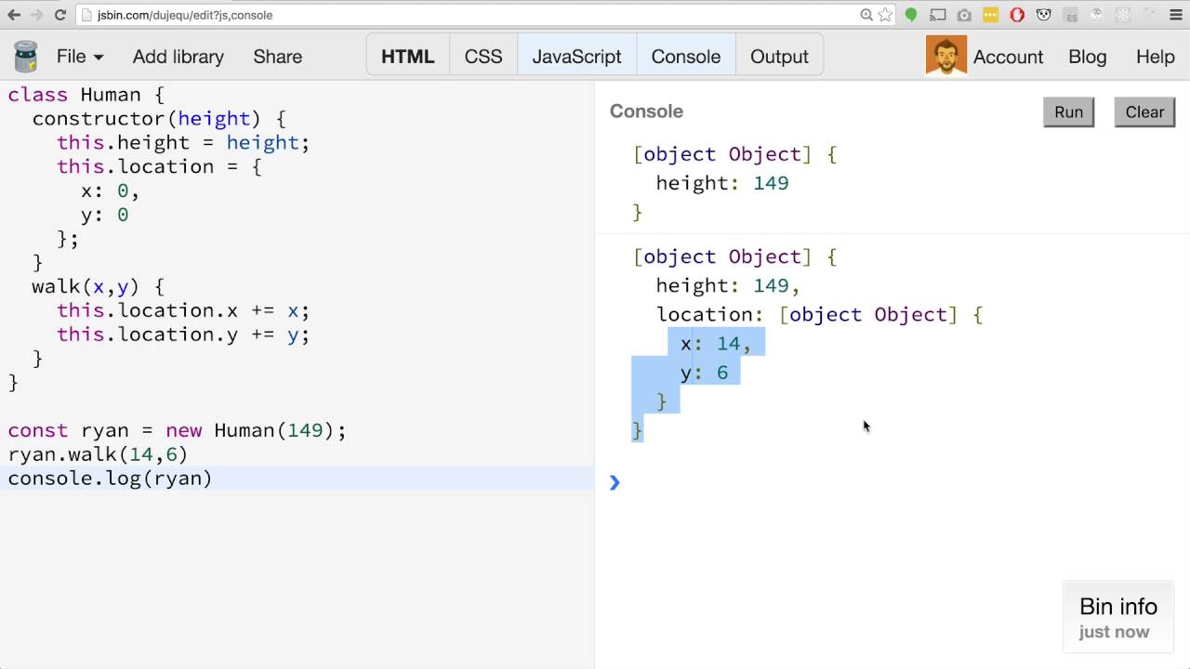Screen dimensions: 1190x669
Task: Bookmark this page with the star icon
Action: click(885, 15)
